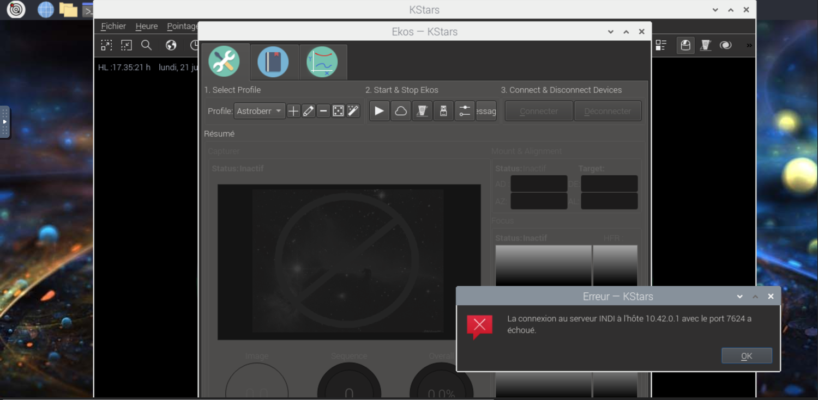Click the list view icon in KStars toolbar
The width and height of the screenshot is (818, 400).
(661, 45)
